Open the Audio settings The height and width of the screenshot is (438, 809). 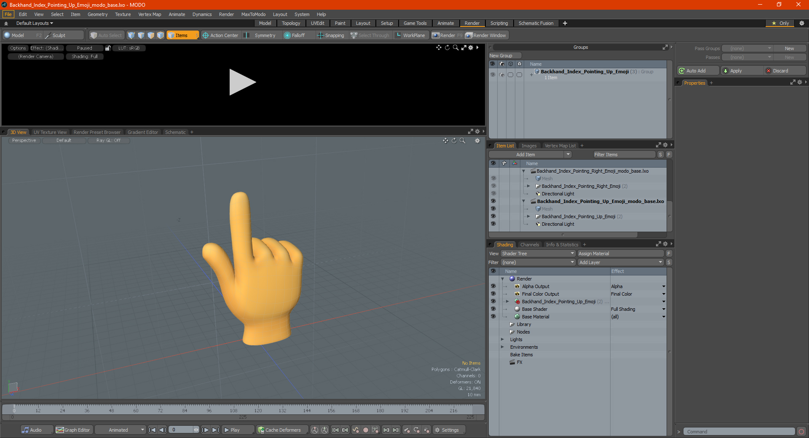pyautogui.click(x=37, y=430)
